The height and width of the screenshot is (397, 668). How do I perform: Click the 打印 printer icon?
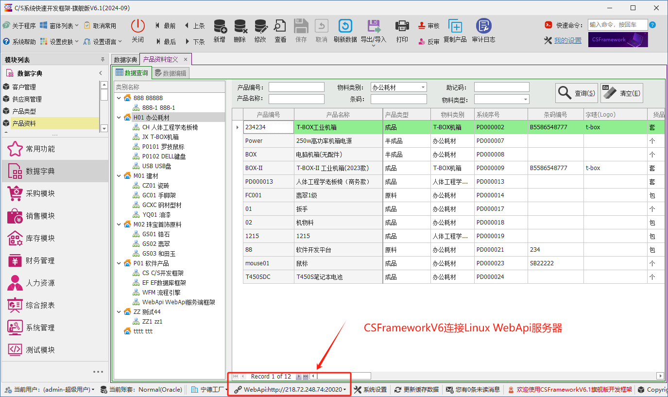[402, 27]
